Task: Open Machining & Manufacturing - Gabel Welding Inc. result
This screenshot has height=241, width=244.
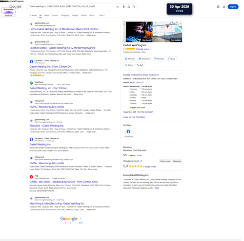Action: point(57,204)
